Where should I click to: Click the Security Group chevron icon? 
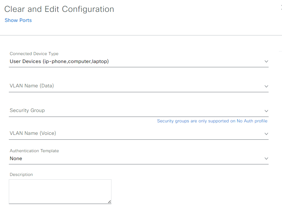click(266, 111)
